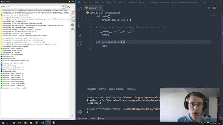The width and height of the screenshot is (223, 125).
Task: Open Chrome from the taskbar
Action: pos(25,123)
